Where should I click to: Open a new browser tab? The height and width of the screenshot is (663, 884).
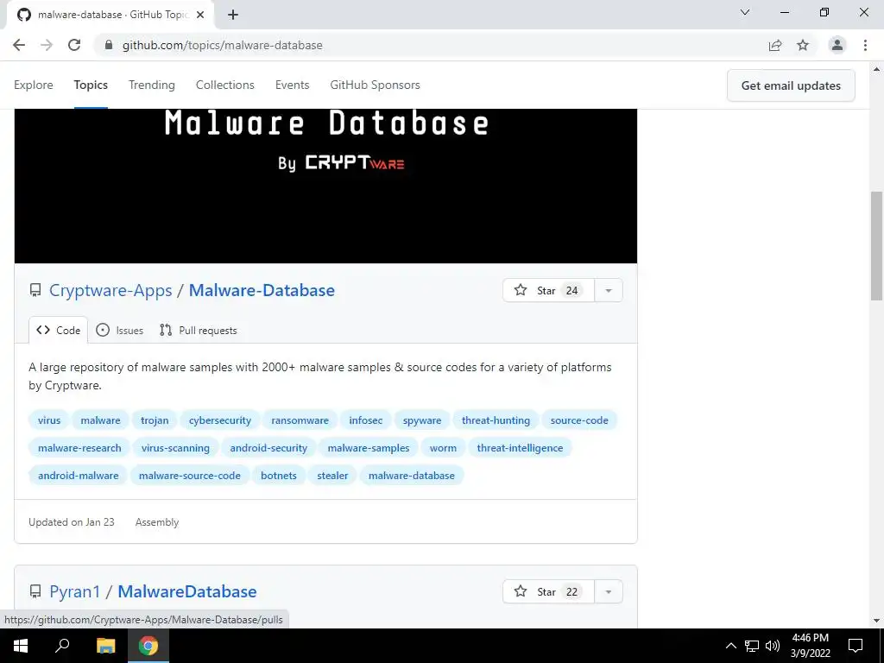coord(233,15)
